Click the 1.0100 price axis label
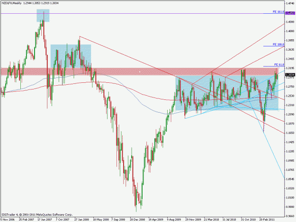Viewport: 296px width, 222px height. pyautogui.click(x=291, y=197)
